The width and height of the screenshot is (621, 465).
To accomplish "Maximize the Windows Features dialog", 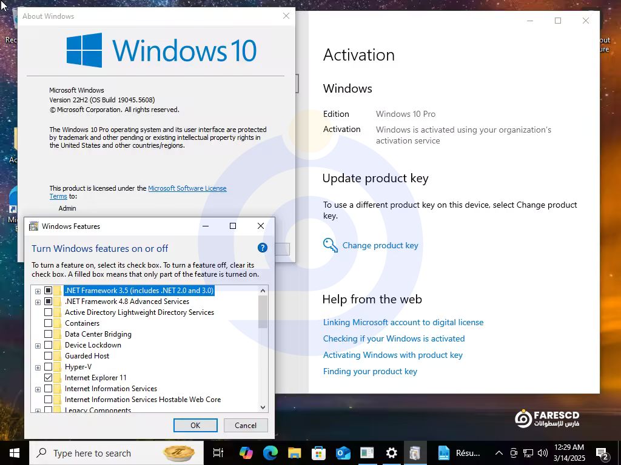I will pos(233,226).
